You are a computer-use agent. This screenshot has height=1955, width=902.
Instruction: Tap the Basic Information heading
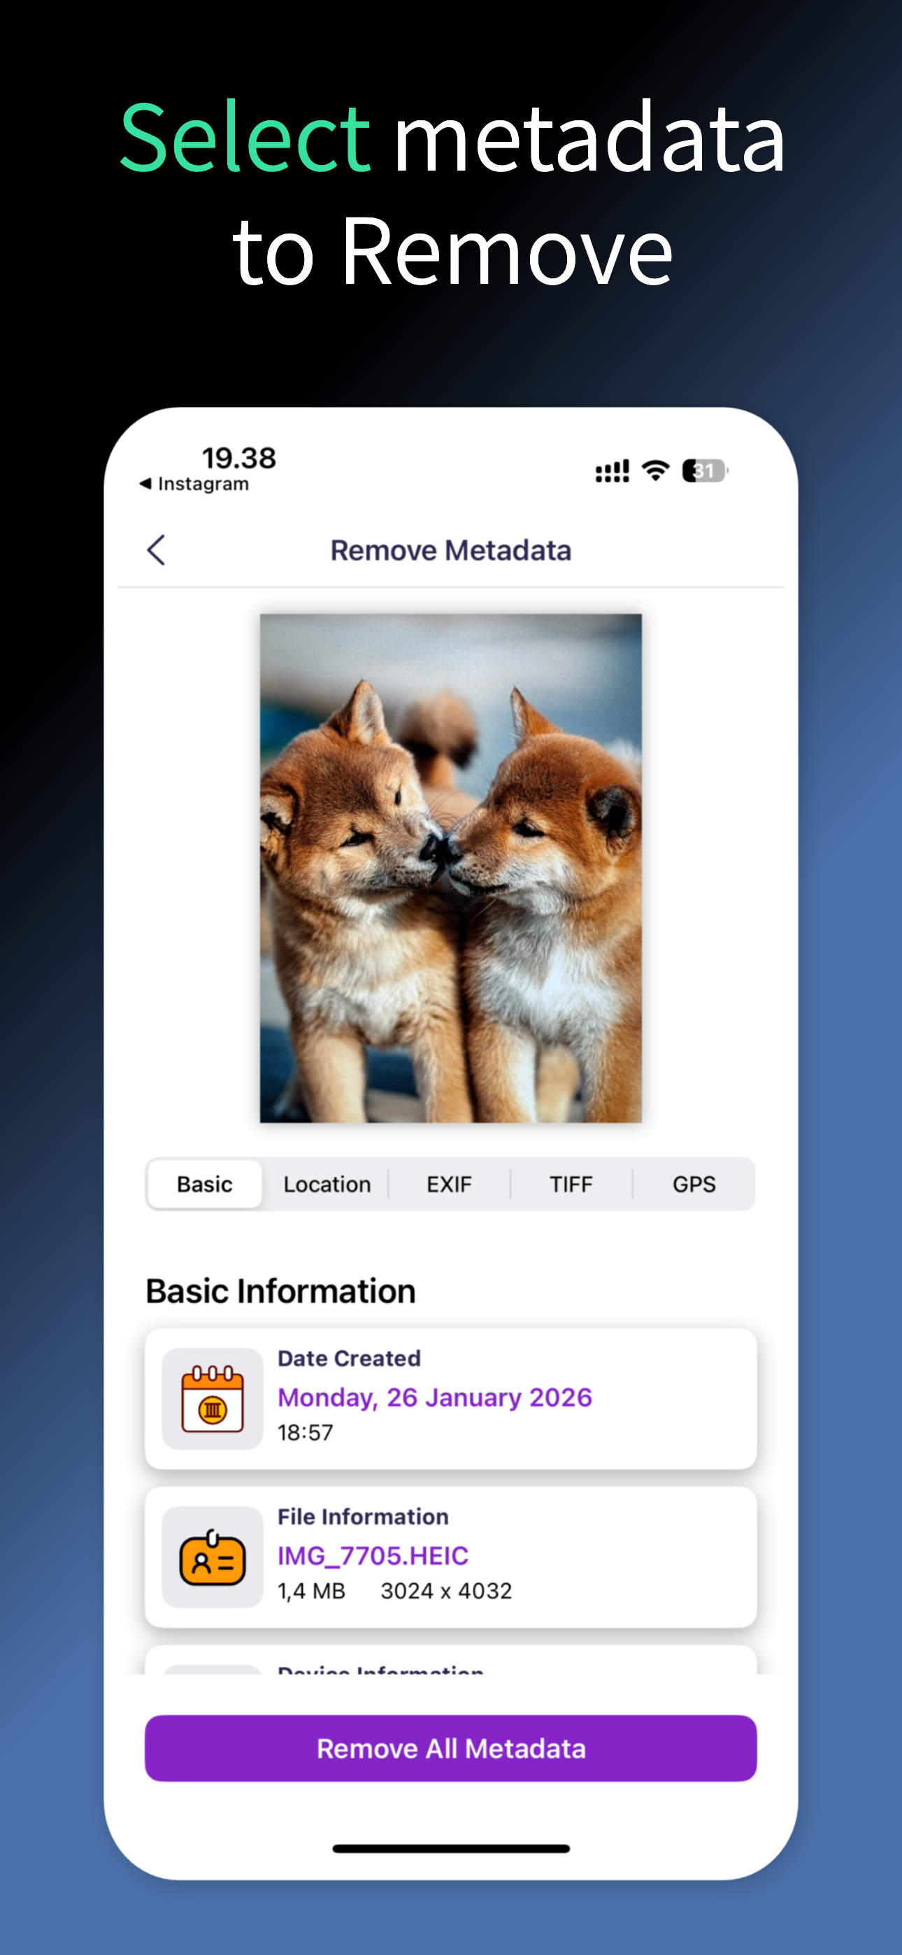pos(281,1291)
